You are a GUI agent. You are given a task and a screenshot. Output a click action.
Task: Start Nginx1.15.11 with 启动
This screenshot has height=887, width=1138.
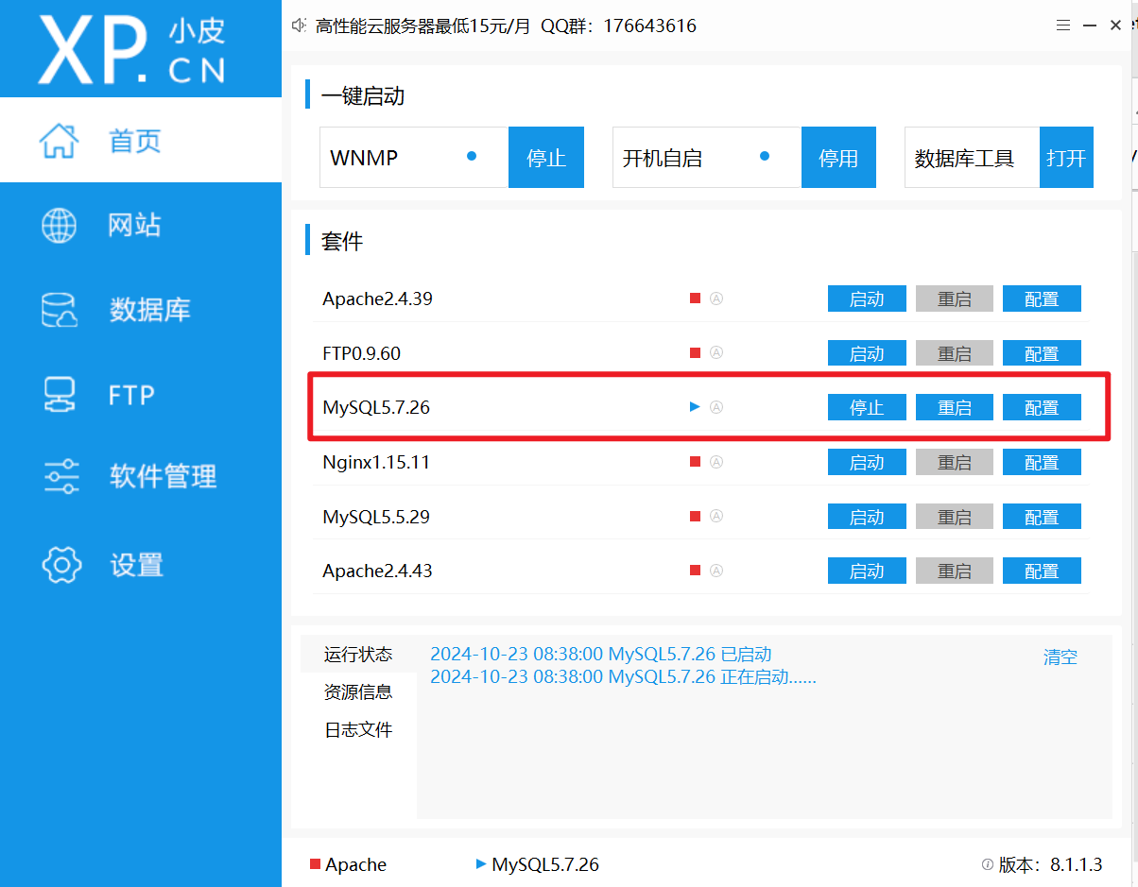point(867,462)
